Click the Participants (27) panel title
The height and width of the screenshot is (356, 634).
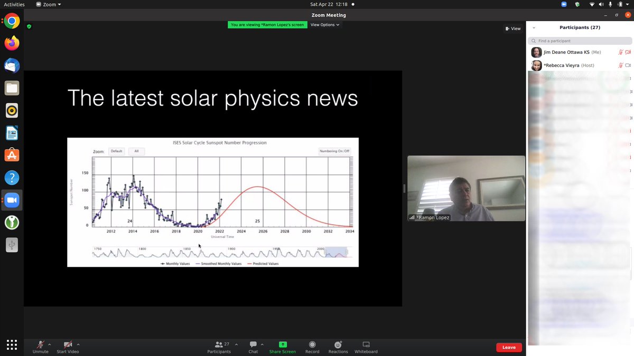[580, 27]
